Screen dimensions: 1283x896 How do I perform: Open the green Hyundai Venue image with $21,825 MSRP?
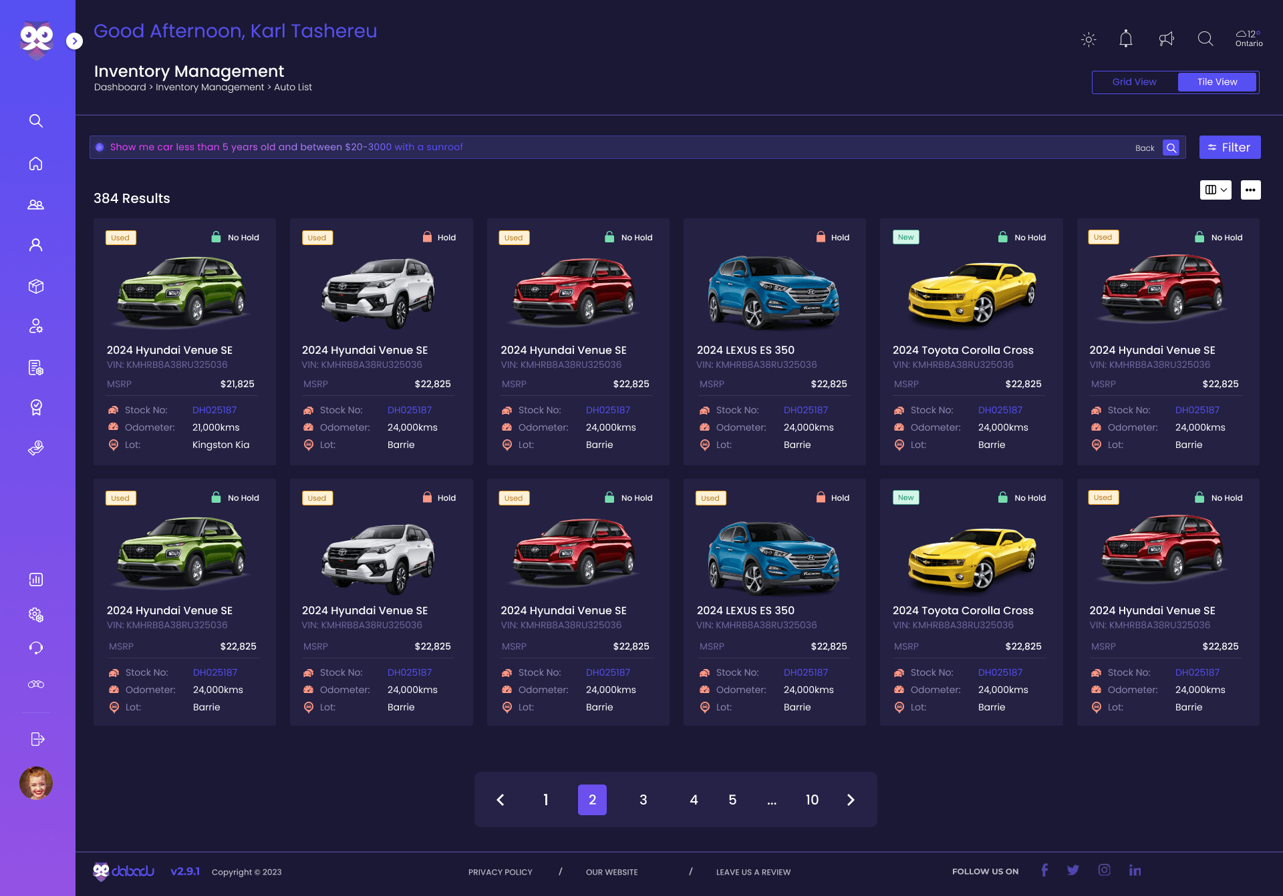point(182,292)
